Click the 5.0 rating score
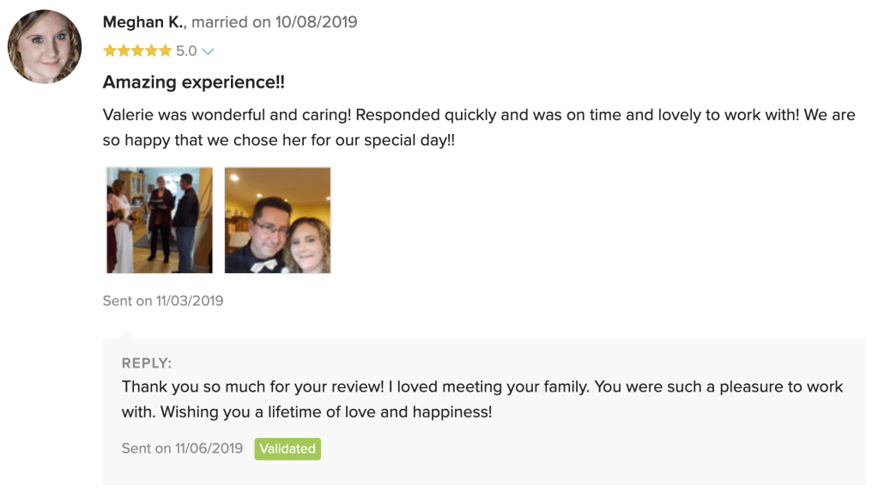This screenshot has height=499, width=878. (186, 52)
